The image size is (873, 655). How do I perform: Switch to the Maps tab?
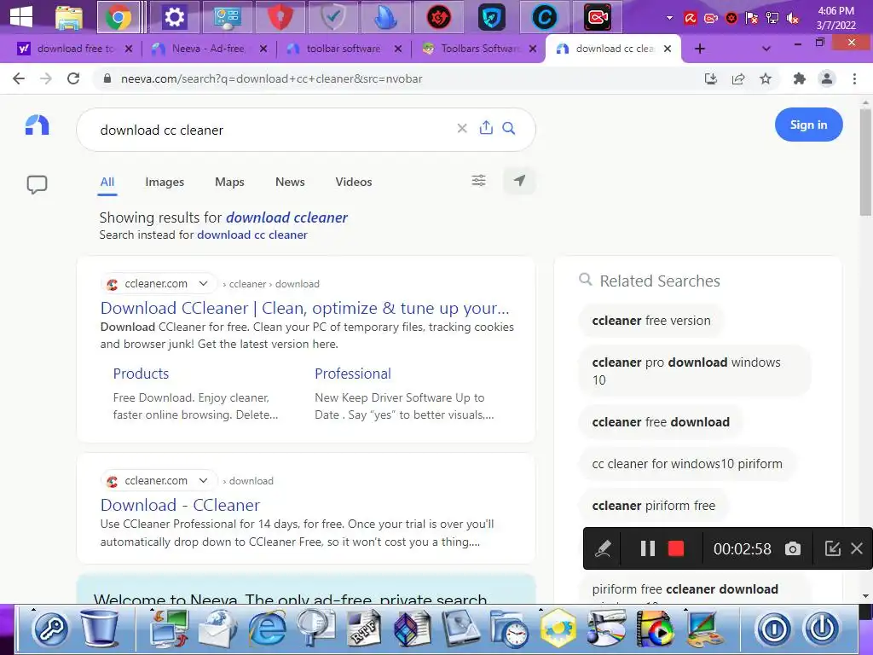tap(229, 182)
